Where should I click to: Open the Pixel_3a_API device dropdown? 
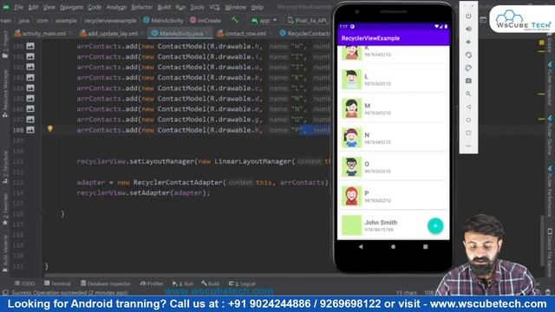click(x=308, y=21)
